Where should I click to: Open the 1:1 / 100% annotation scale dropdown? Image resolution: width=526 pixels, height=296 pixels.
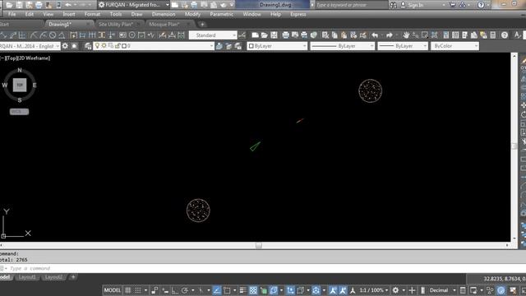click(x=374, y=290)
